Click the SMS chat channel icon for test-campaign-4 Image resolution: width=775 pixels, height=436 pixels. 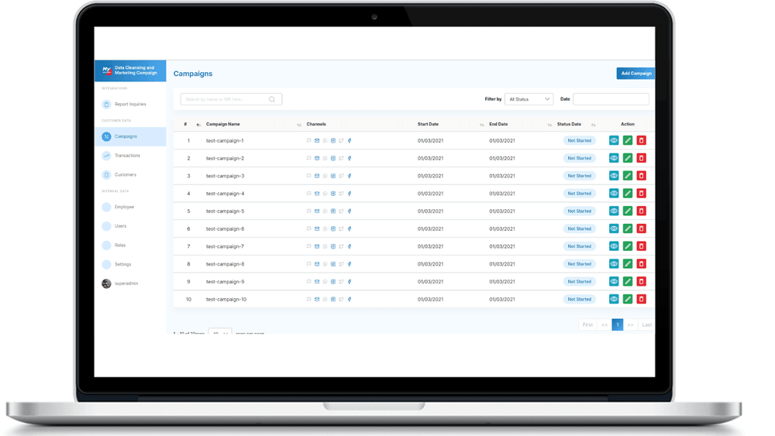tap(309, 194)
